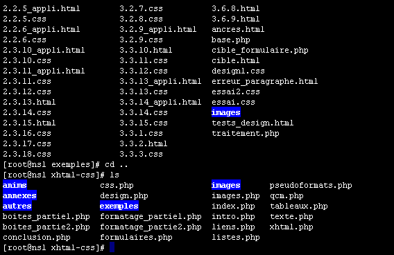Select the formulaires.php file name
Screen dimensions: 394x255
pyautogui.click(x=136, y=238)
